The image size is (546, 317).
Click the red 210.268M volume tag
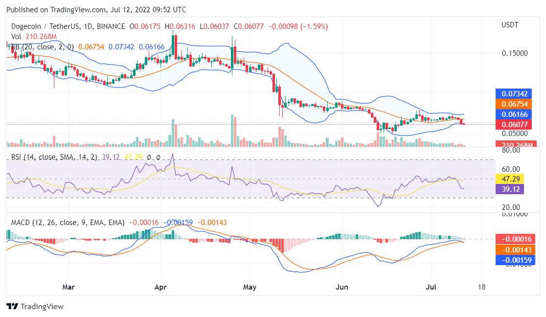[514, 145]
